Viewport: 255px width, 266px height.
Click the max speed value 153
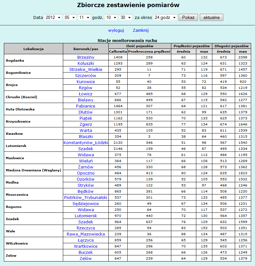204,228
